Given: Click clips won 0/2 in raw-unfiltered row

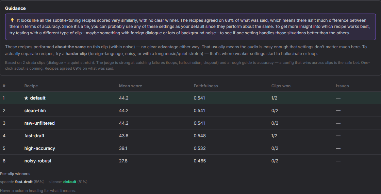Looking at the screenshot, I should click(275, 123).
